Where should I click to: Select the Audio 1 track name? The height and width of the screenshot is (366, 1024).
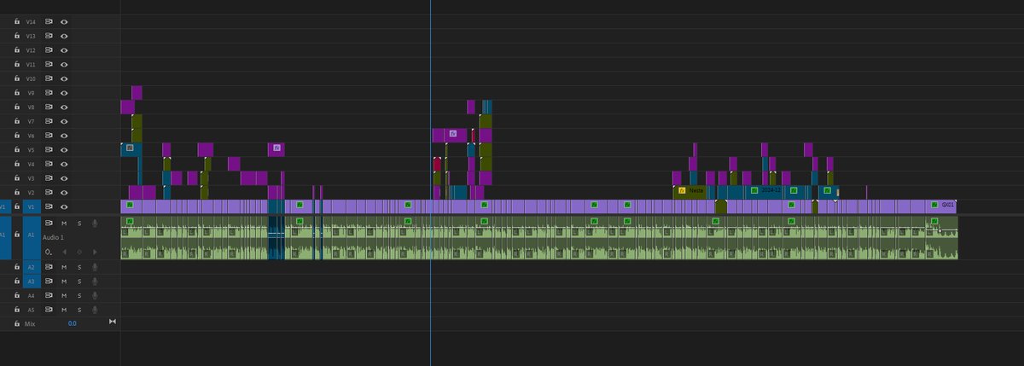[x=54, y=238]
